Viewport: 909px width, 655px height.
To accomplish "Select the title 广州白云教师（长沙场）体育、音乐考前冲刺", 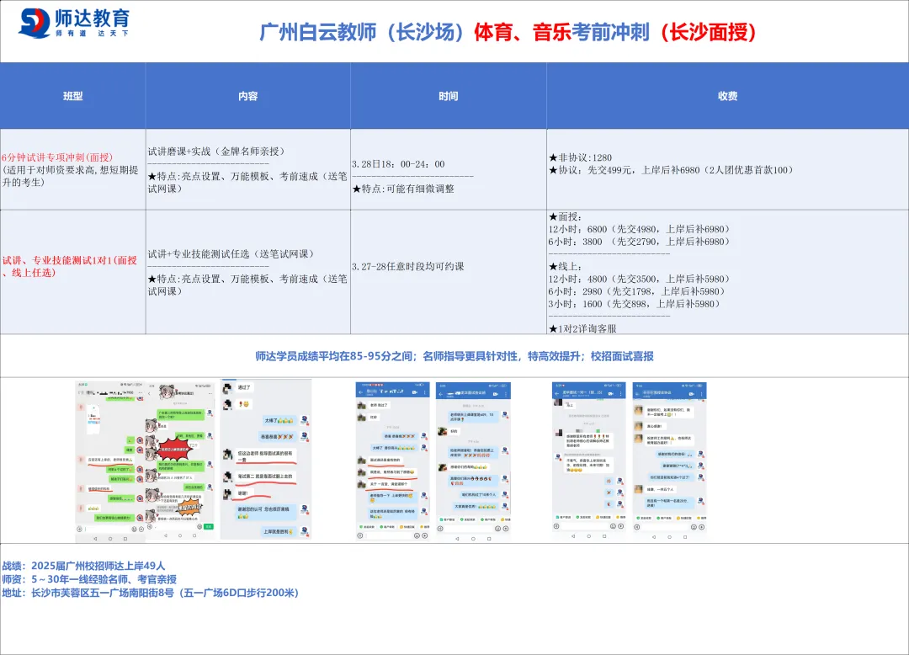I will pyautogui.click(x=454, y=32).
